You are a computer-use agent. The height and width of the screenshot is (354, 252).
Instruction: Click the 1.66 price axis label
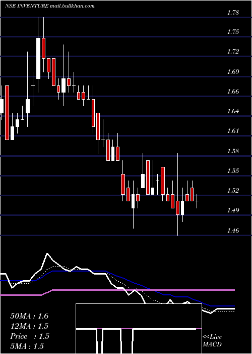[x=233, y=92]
